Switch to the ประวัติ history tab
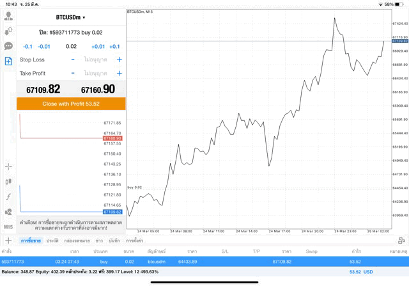409x286 pixels. click(x=52, y=241)
